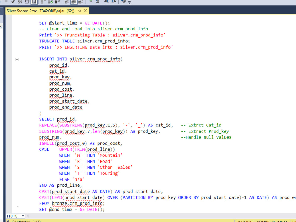Toggle Include Client Statistics icon
The height and width of the screenshot is (222, 296).
tap(57, 1)
